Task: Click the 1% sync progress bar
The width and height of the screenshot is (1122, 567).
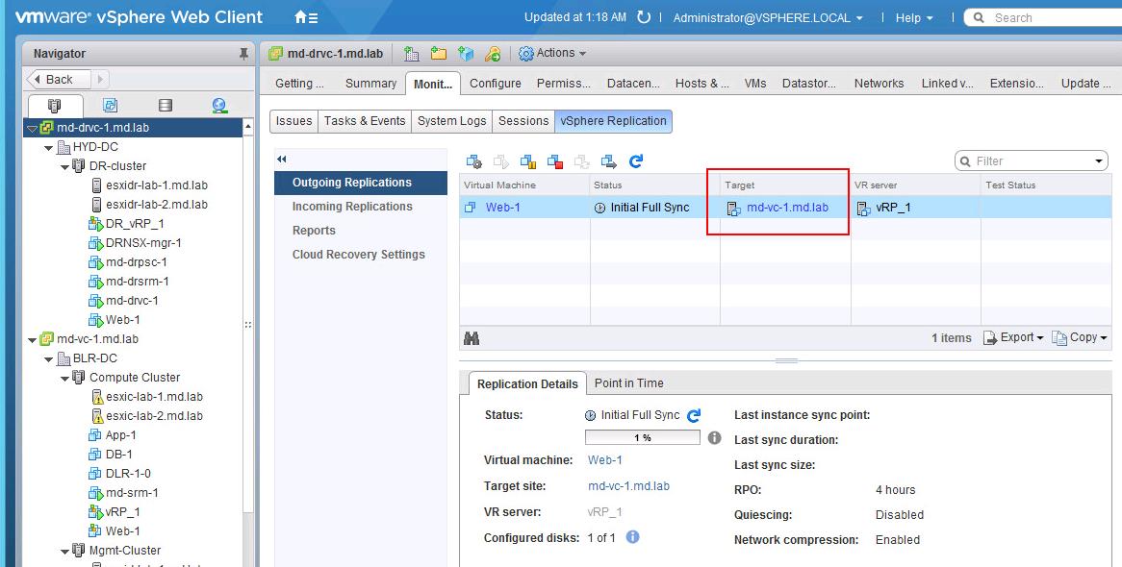Action: coord(642,437)
